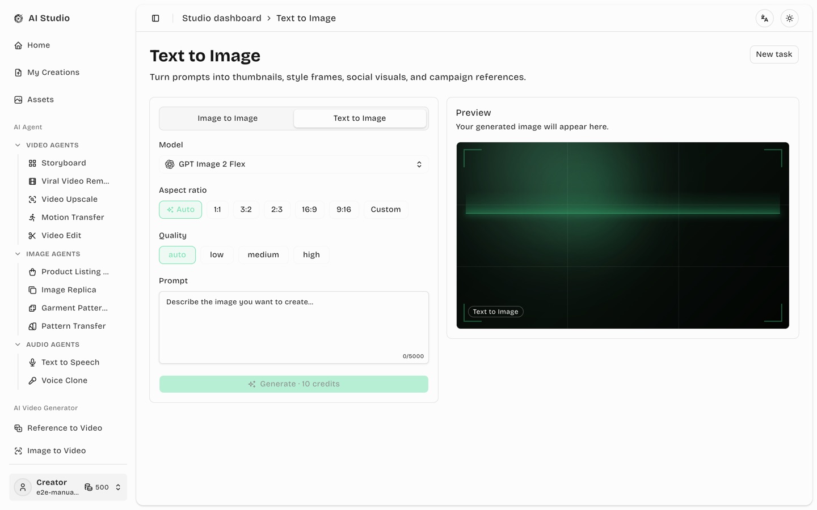Select 1:1 aspect ratio
The width and height of the screenshot is (817, 510).
217,210
